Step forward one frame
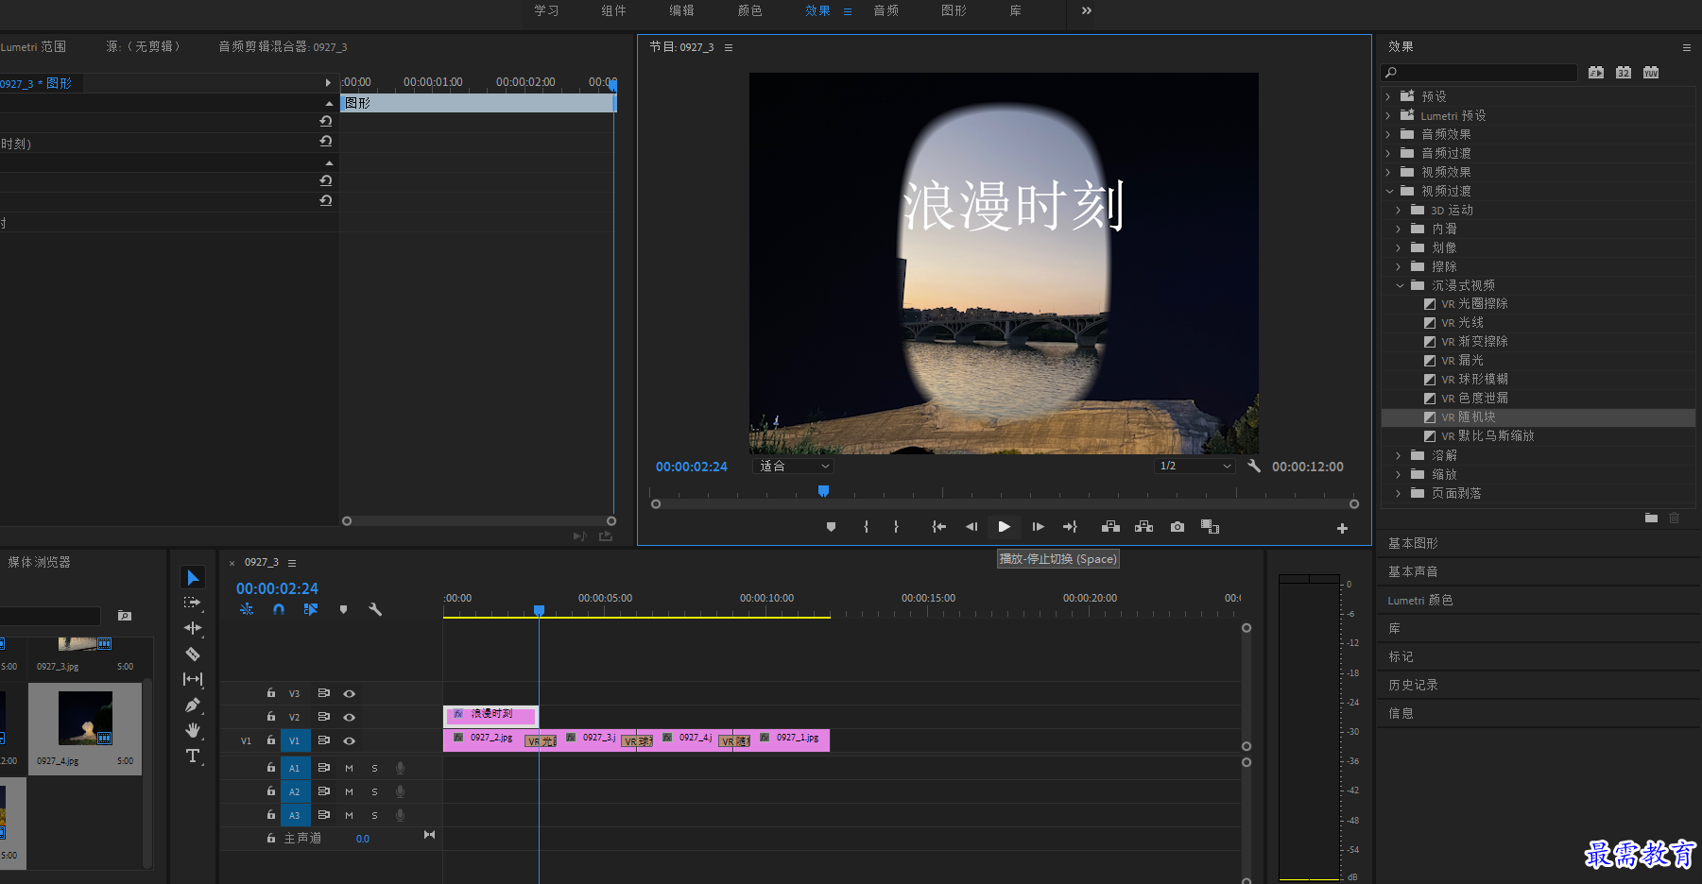This screenshot has height=884, width=1702. (x=1038, y=527)
